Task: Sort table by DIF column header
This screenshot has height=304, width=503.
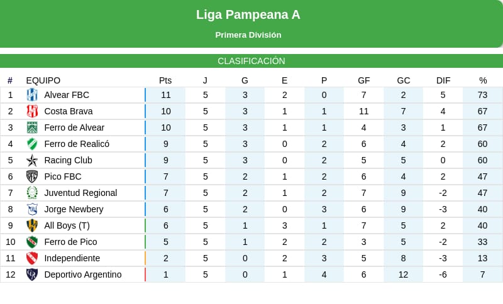Action: 443,80
